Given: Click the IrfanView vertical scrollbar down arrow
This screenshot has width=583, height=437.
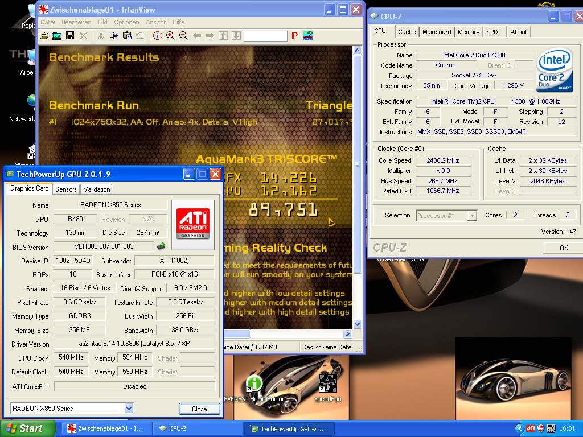Looking at the screenshot, I should coord(358,324).
